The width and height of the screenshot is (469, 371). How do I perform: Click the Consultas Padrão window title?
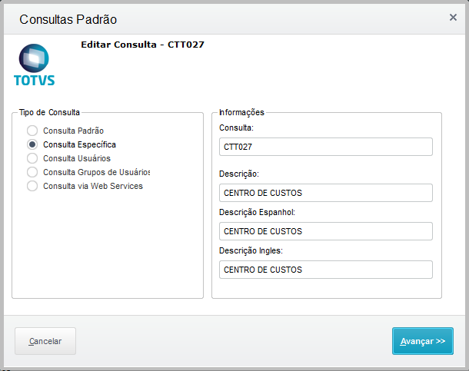pos(68,19)
